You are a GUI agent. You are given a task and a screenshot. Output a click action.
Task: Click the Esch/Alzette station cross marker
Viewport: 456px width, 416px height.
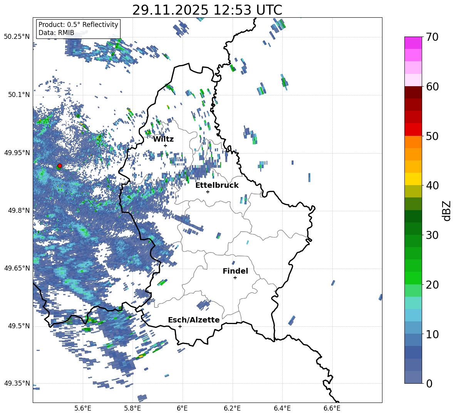pyautogui.click(x=180, y=326)
